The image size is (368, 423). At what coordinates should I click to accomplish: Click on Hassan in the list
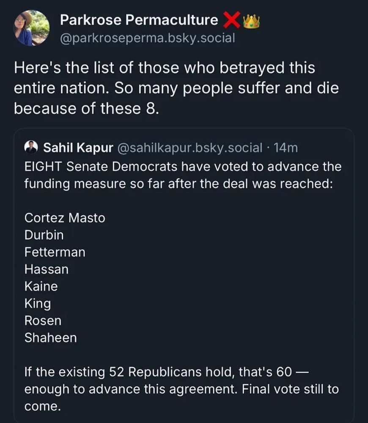(47, 269)
